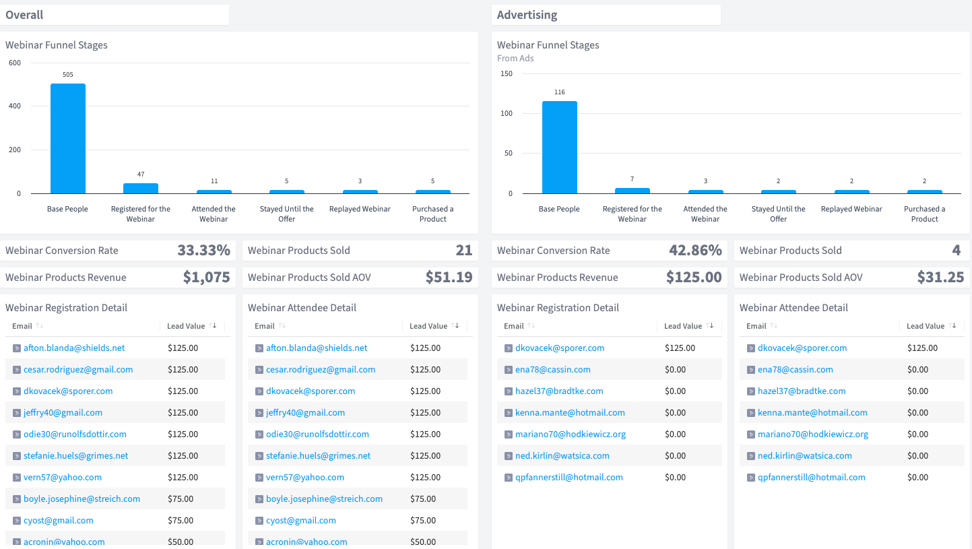Click the icon beside ena78@cassin.com in Advertising Registration Detail

click(509, 370)
